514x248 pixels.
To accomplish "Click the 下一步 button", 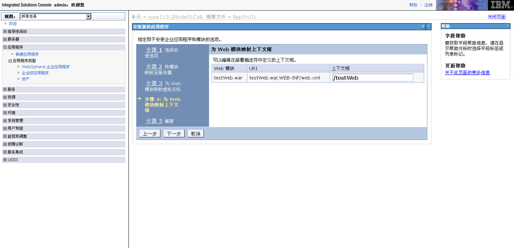I will click(174, 133).
